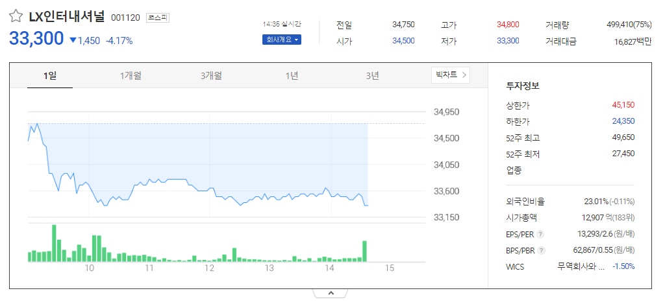Click the 12 hour marker on chart axis

209,268
